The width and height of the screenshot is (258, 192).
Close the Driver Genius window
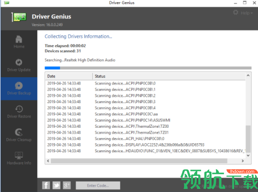254,3
